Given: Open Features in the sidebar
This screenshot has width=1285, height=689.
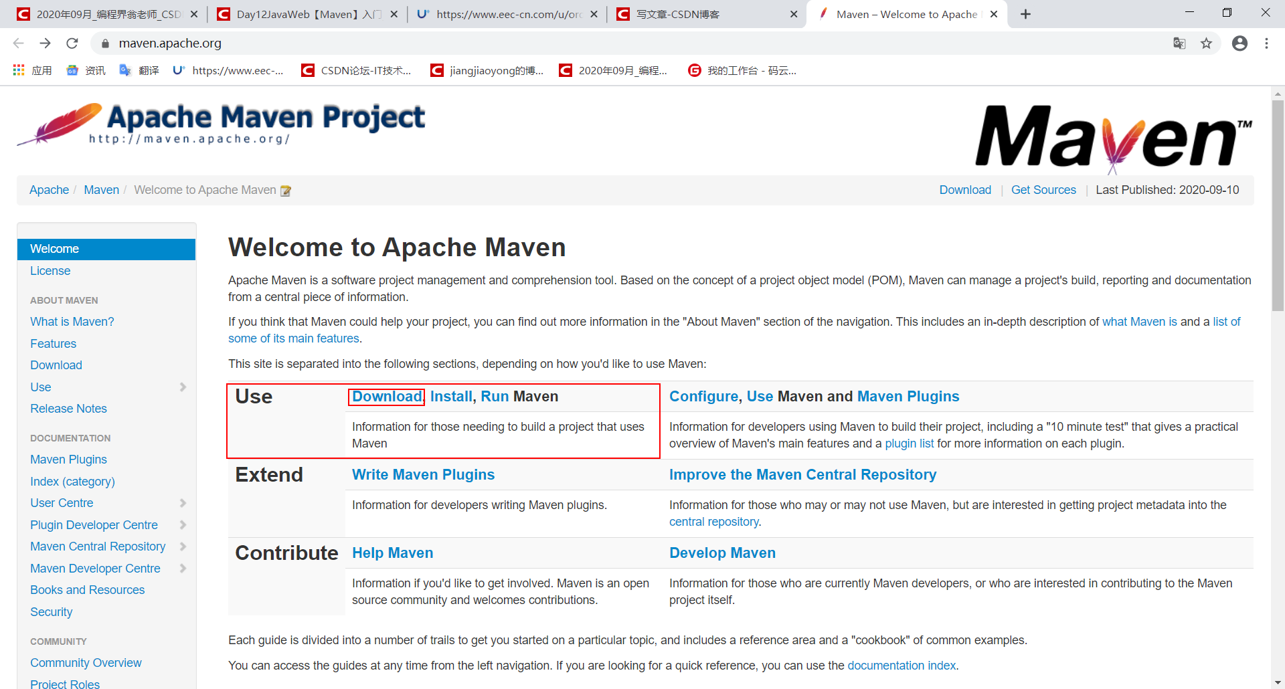Looking at the screenshot, I should point(54,344).
